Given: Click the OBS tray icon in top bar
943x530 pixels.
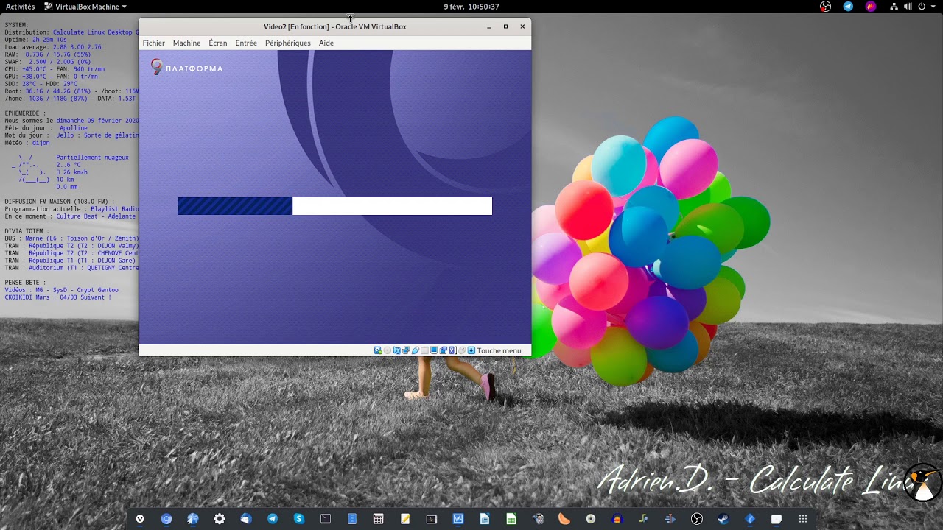Looking at the screenshot, I should click(825, 7).
